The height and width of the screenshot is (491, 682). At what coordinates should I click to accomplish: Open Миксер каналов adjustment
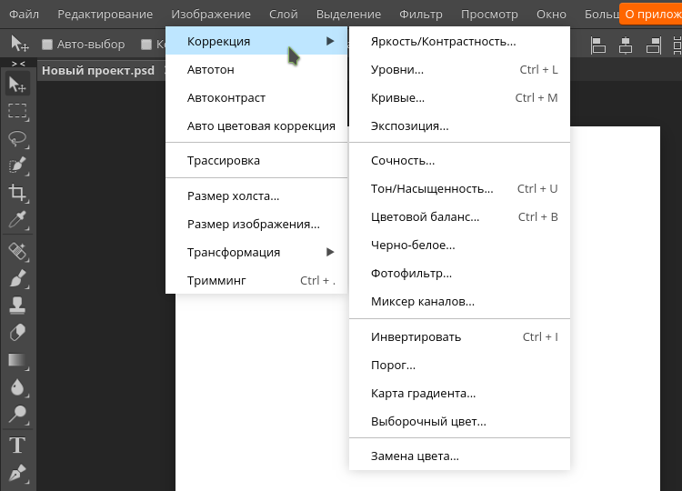459,301
